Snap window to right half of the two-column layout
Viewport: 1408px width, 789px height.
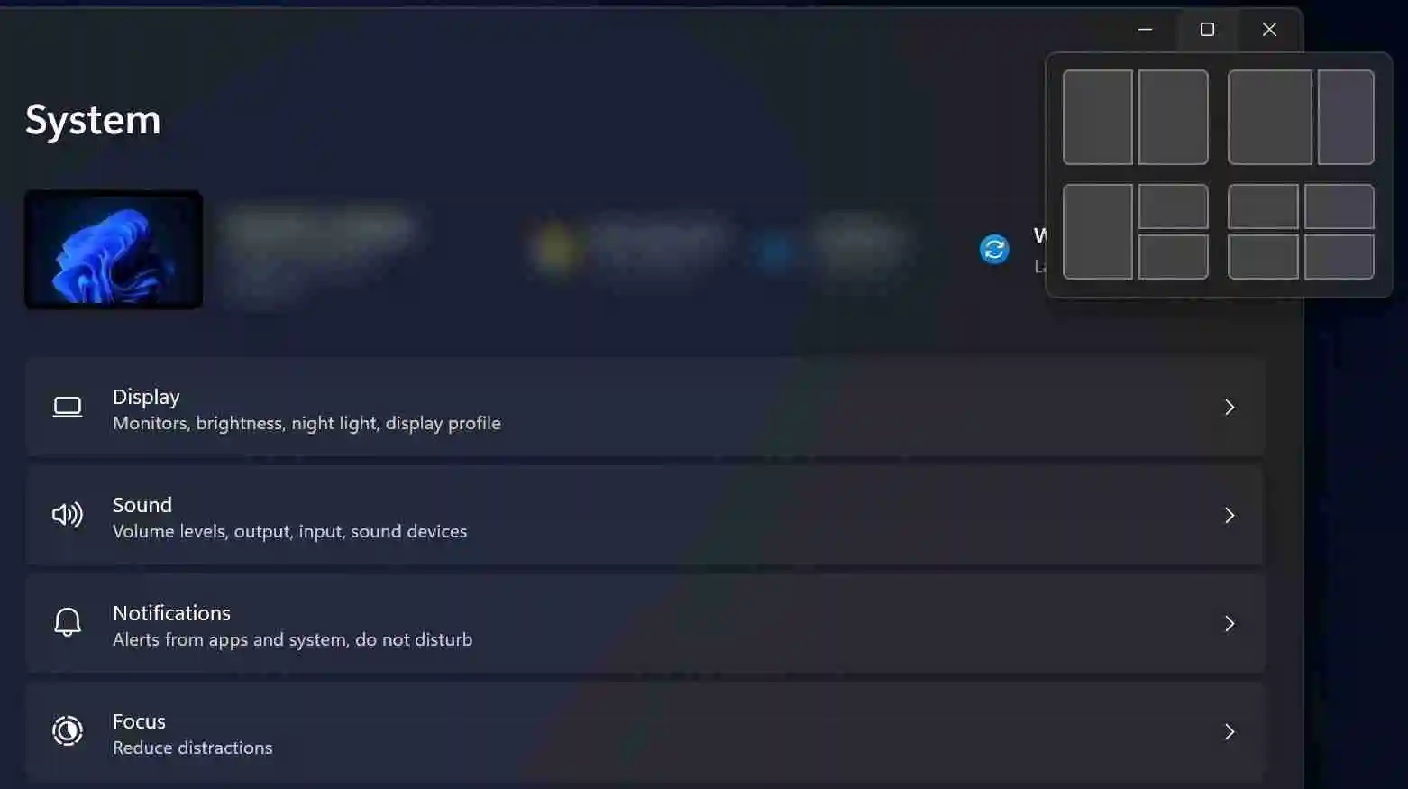pos(1173,117)
